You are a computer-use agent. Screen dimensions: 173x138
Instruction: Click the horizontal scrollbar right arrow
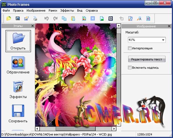[114, 129]
